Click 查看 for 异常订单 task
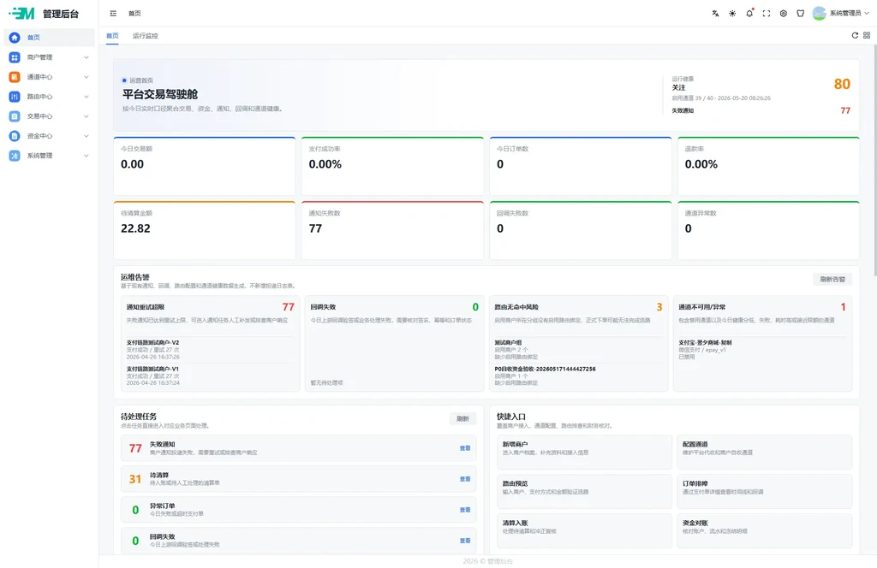This screenshot has height=568, width=877. 465,509
